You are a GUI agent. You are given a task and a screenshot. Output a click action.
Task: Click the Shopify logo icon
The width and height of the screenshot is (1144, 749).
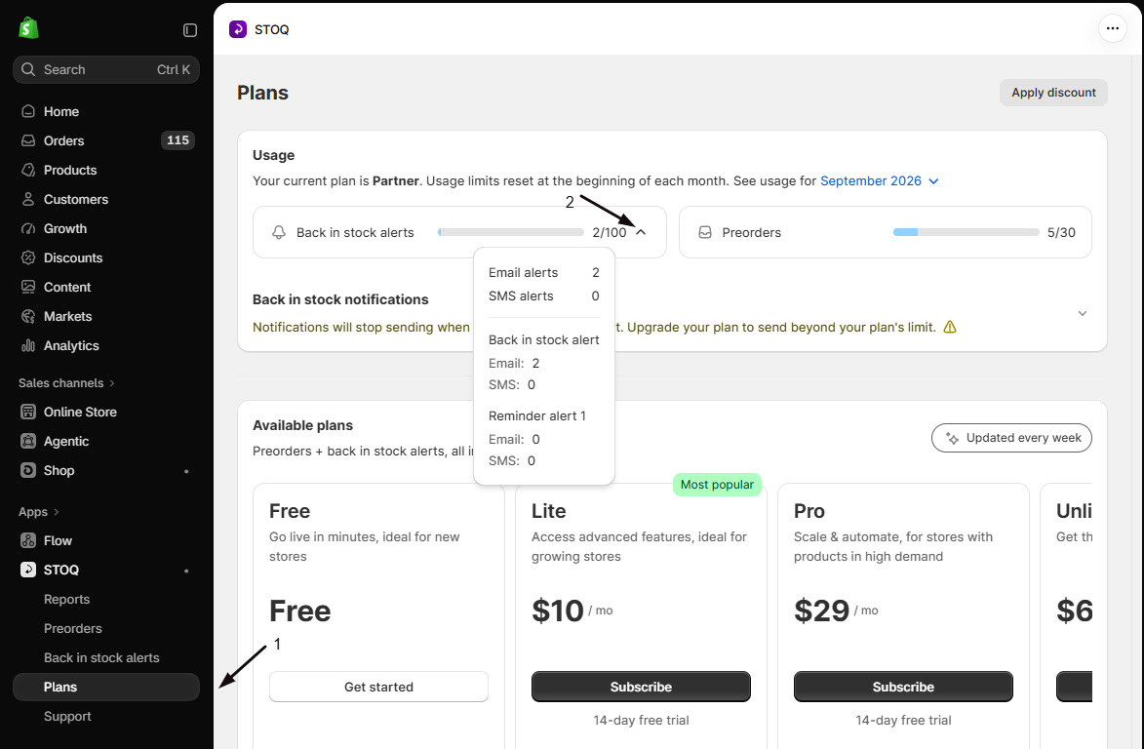[28, 28]
